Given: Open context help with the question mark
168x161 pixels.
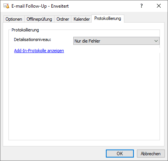Looking at the screenshot, I should (142, 6).
